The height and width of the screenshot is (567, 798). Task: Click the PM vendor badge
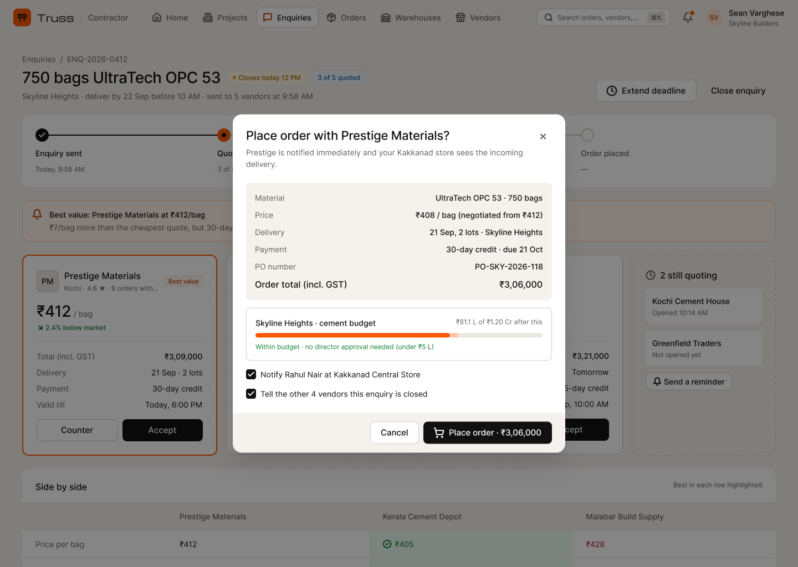point(48,281)
